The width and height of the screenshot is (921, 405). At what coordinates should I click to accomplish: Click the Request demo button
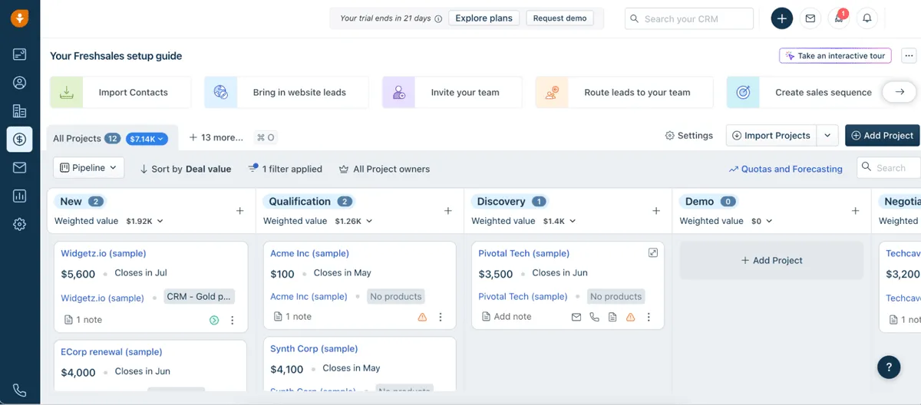click(x=560, y=18)
